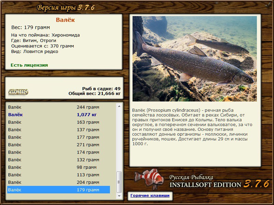Click the scroll down arrow in fish list
274x205 pixels.
(119, 196)
